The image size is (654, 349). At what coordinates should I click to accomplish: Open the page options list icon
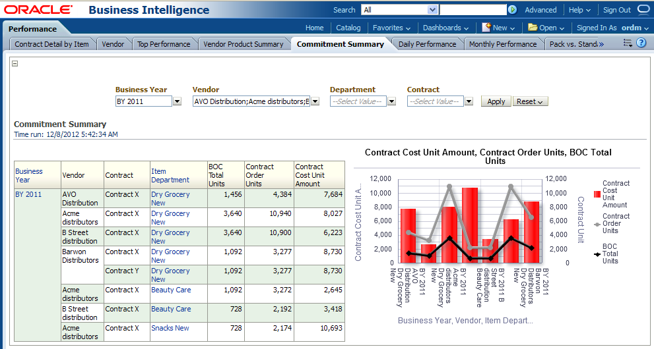pos(628,43)
